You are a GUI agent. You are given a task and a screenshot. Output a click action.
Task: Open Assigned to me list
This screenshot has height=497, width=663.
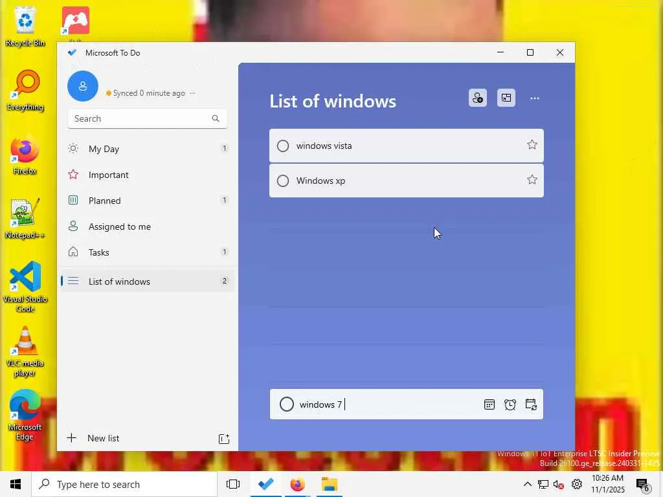pos(147,226)
